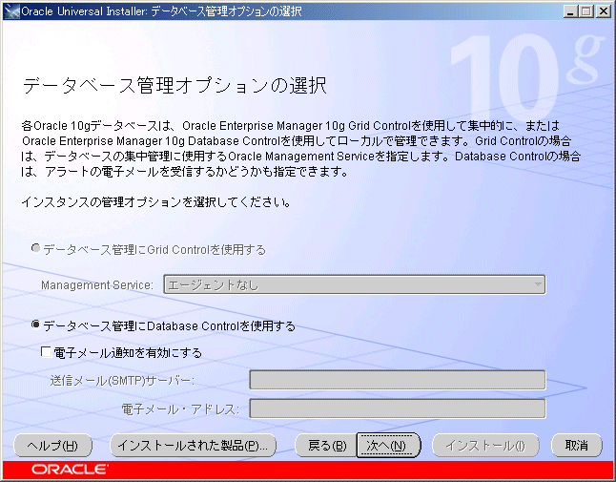Viewport: 616px width, 482px height.
Task: Click the データベース管理オプションの選択 heading
Action: (x=175, y=85)
